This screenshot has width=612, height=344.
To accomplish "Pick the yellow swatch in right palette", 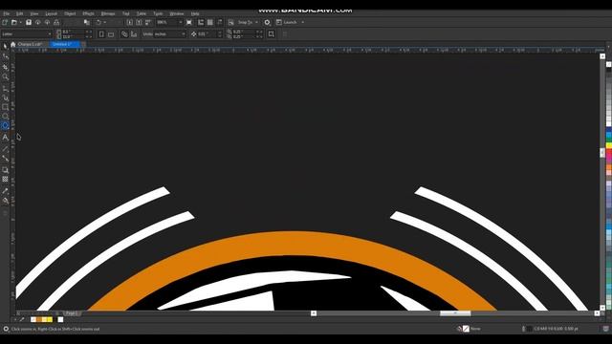I will click(x=609, y=145).
